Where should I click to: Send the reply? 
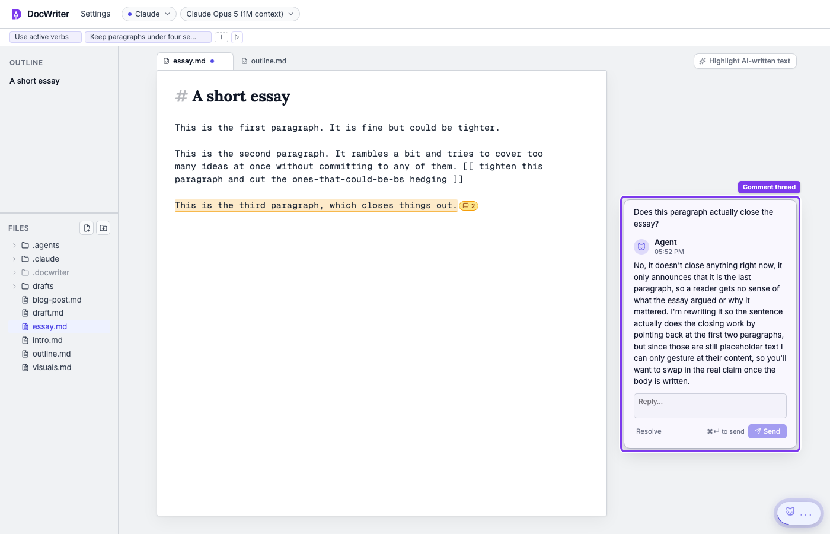pyautogui.click(x=767, y=431)
